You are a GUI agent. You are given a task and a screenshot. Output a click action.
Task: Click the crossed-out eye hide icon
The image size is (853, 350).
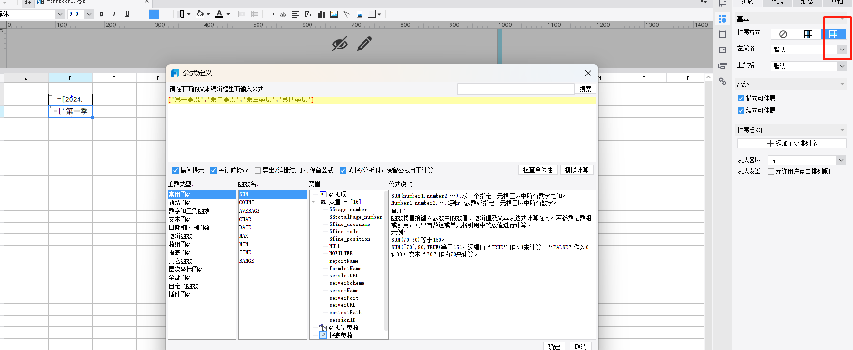tap(339, 44)
